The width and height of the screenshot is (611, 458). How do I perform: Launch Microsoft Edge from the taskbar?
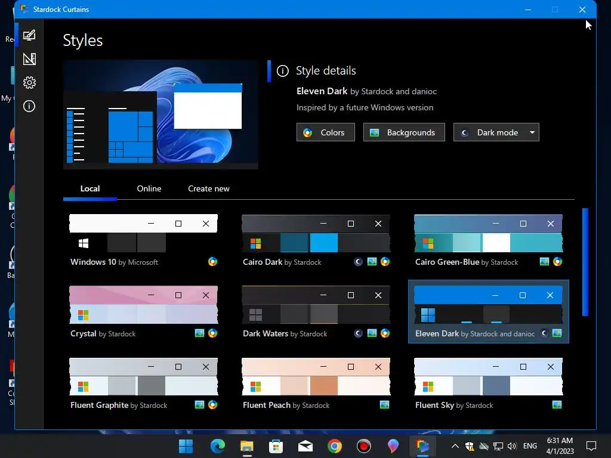[217, 446]
